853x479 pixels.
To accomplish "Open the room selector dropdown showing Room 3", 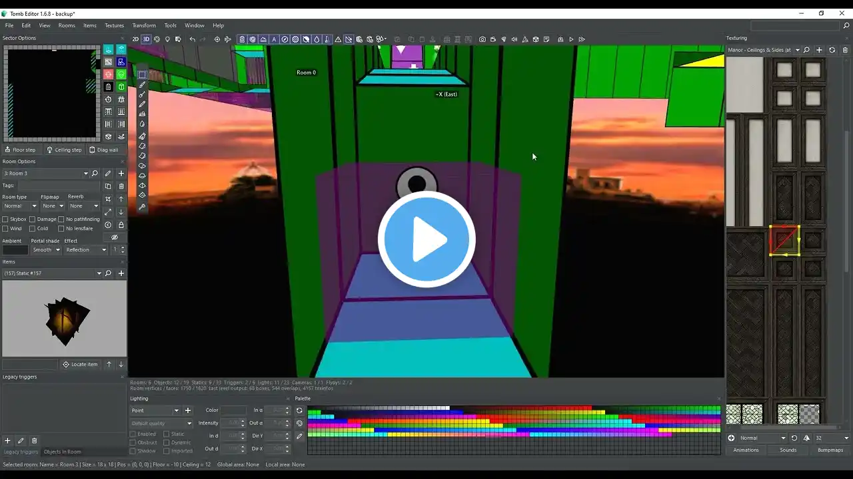I will [x=45, y=174].
